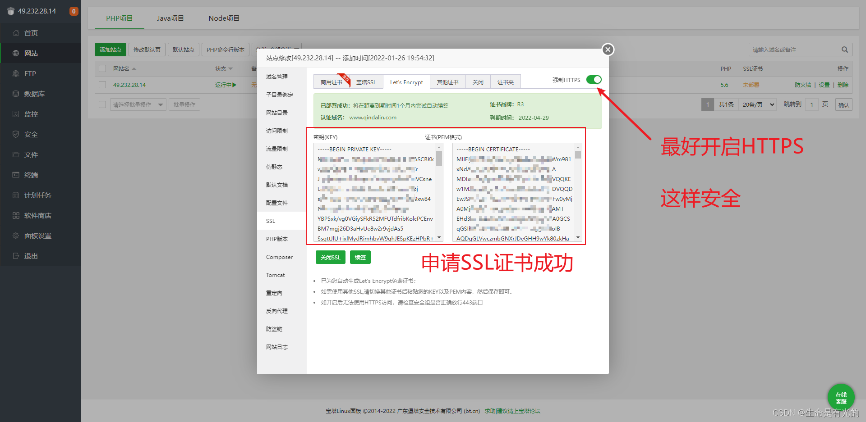Click the gear icon beside 面板设置
Viewport: 866px width, 422px height.
pyautogui.click(x=16, y=236)
